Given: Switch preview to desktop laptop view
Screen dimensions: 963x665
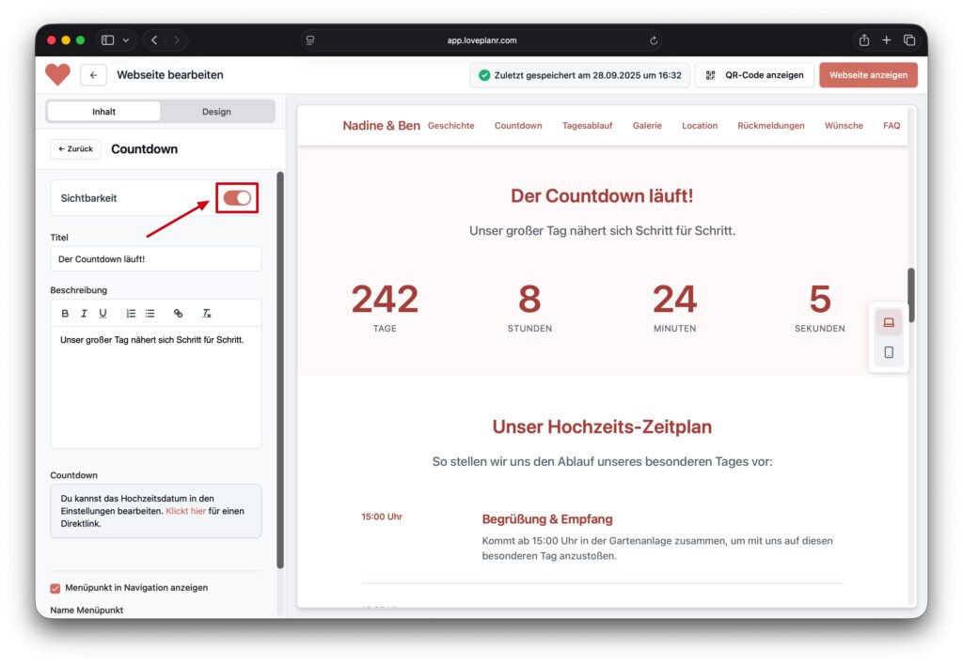Looking at the screenshot, I should 888,322.
